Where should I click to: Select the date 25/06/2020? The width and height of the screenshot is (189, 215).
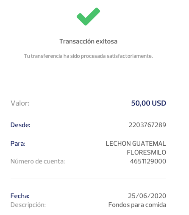[147, 196]
